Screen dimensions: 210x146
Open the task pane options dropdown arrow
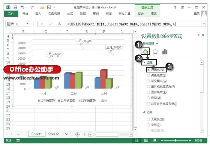tap(198, 35)
